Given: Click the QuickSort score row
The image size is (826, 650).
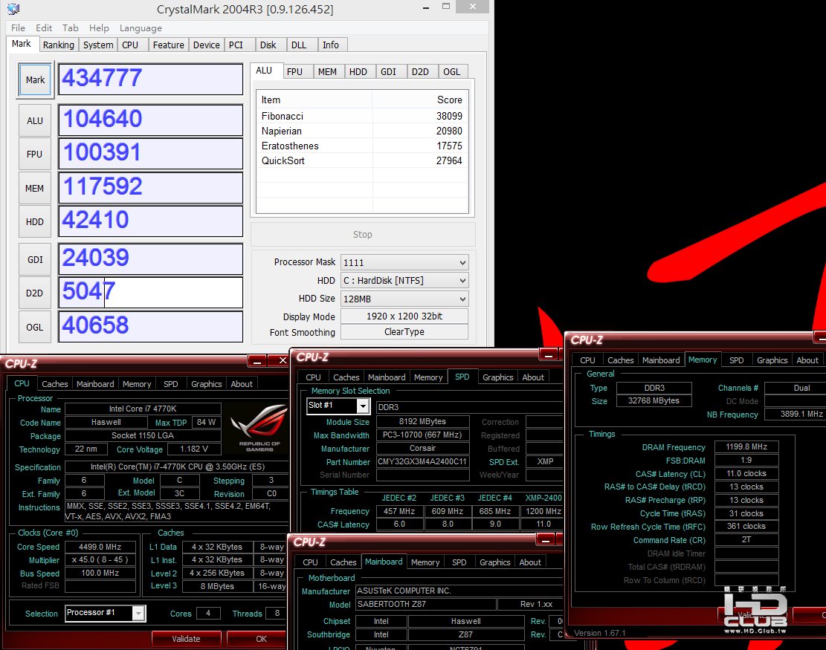Looking at the screenshot, I should pos(362,160).
